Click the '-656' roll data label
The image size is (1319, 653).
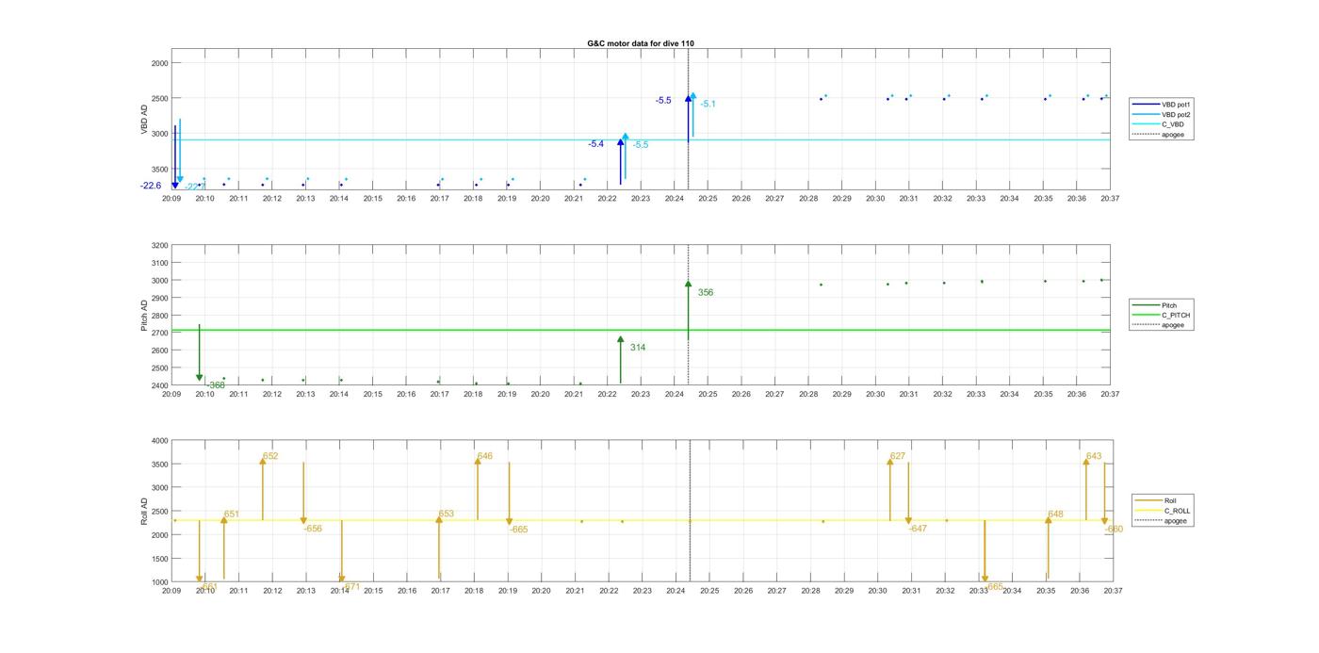313,529
